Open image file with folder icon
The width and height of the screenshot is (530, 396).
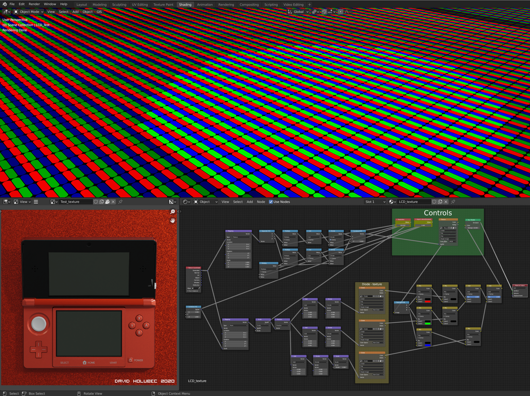pos(107,202)
